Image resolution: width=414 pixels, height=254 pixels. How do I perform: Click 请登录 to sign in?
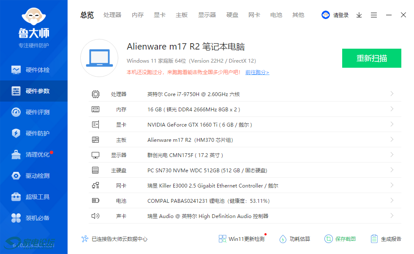point(340,15)
